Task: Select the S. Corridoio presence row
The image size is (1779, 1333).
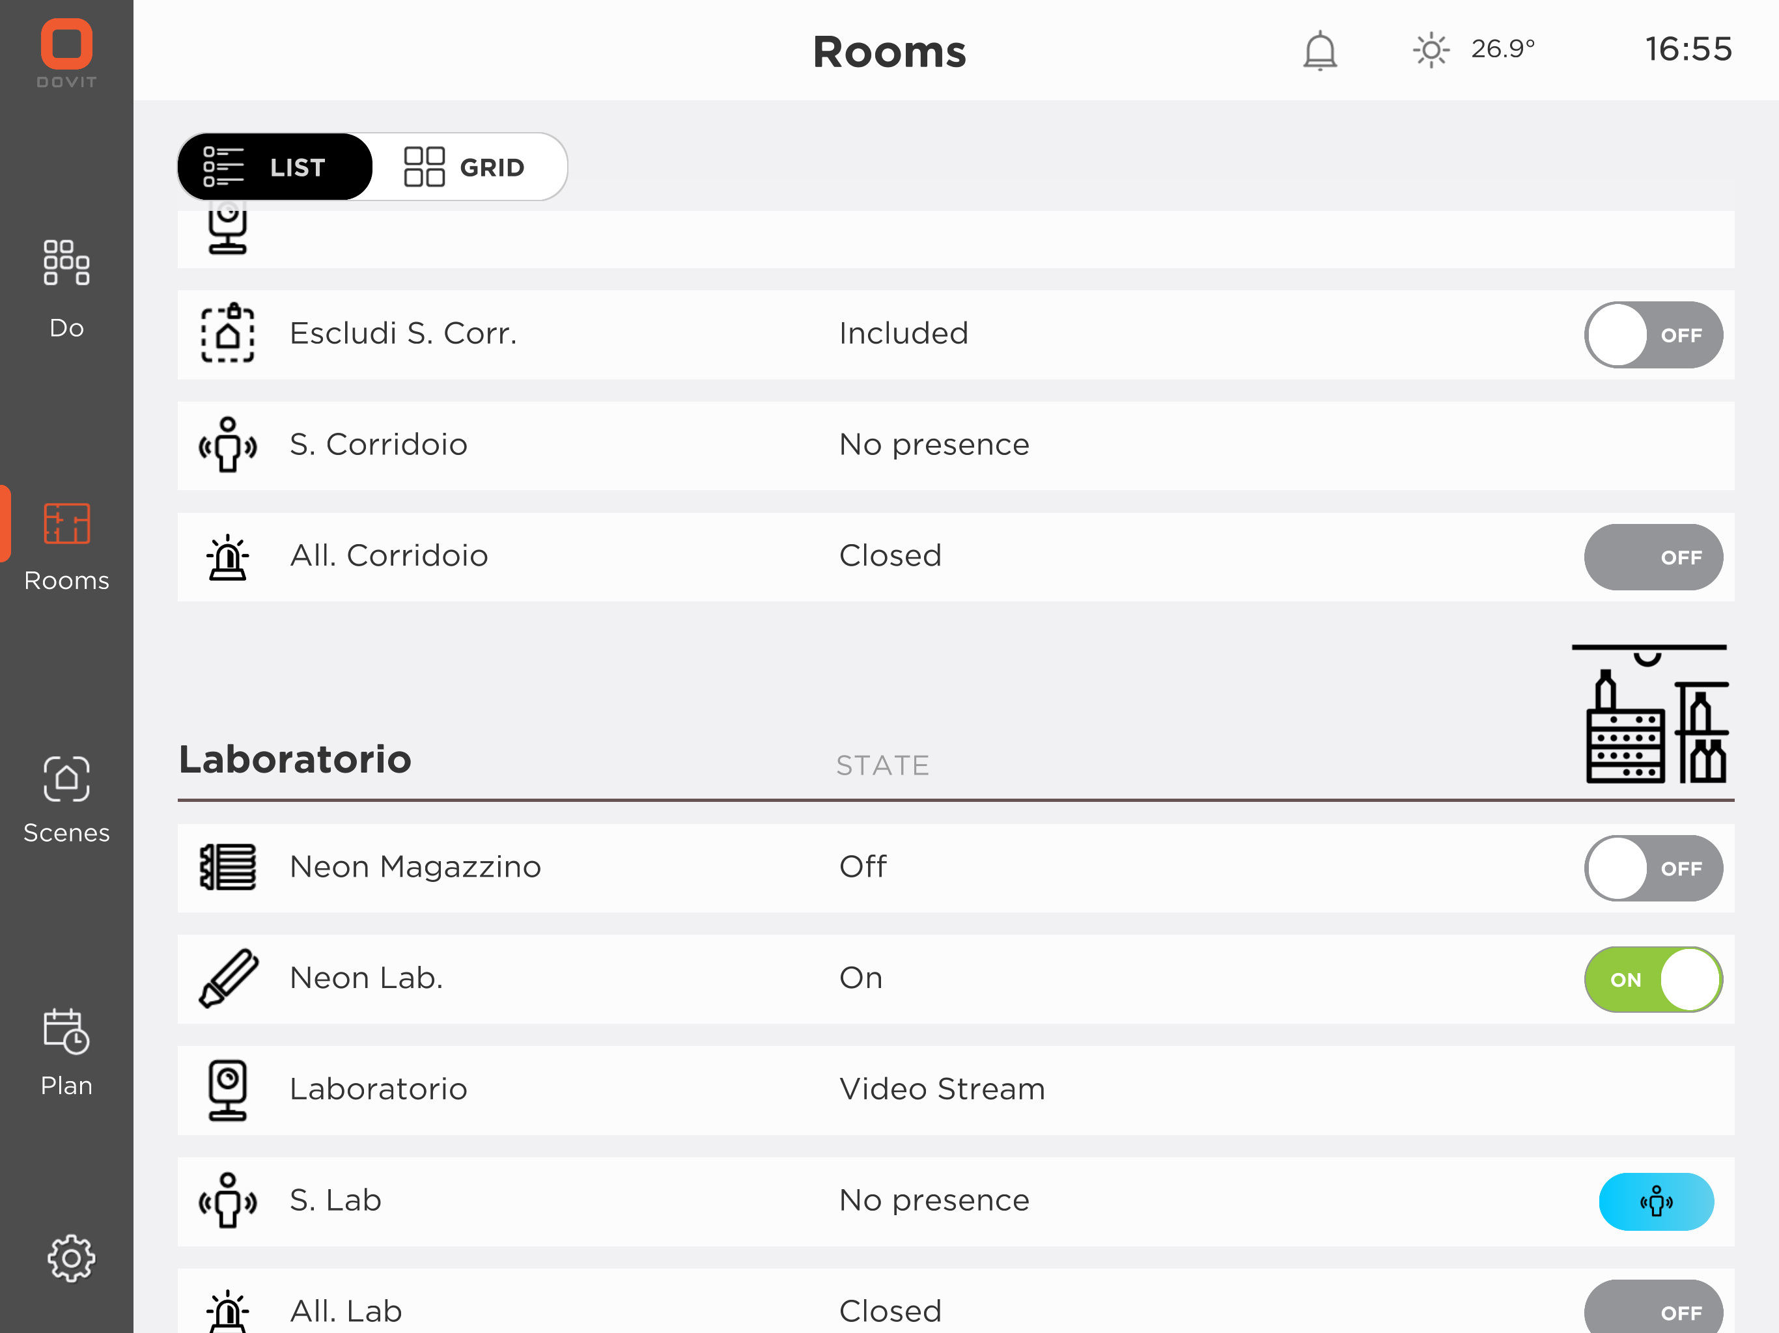Action: [x=955, y=445]
